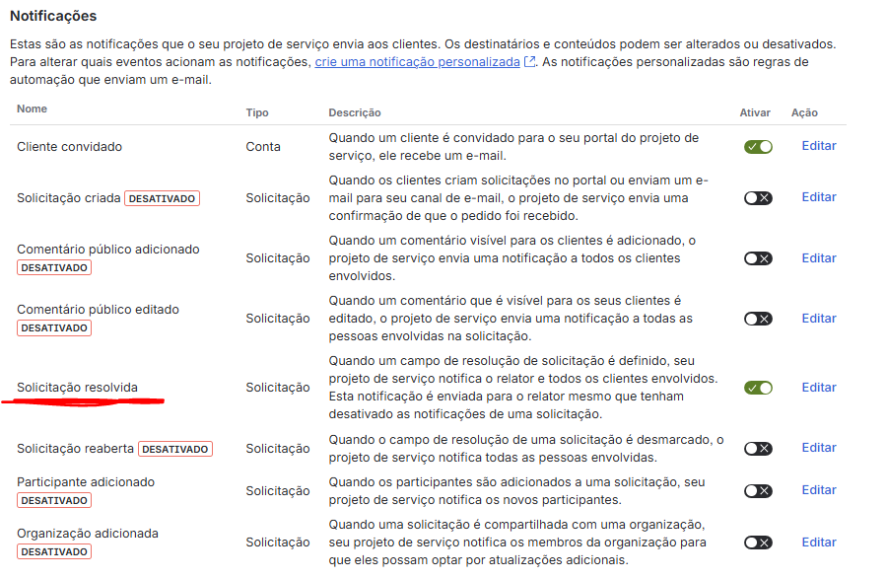Open Editar for Solicitação reaberta
886x579 pixels.
click(x=818, y=448)
